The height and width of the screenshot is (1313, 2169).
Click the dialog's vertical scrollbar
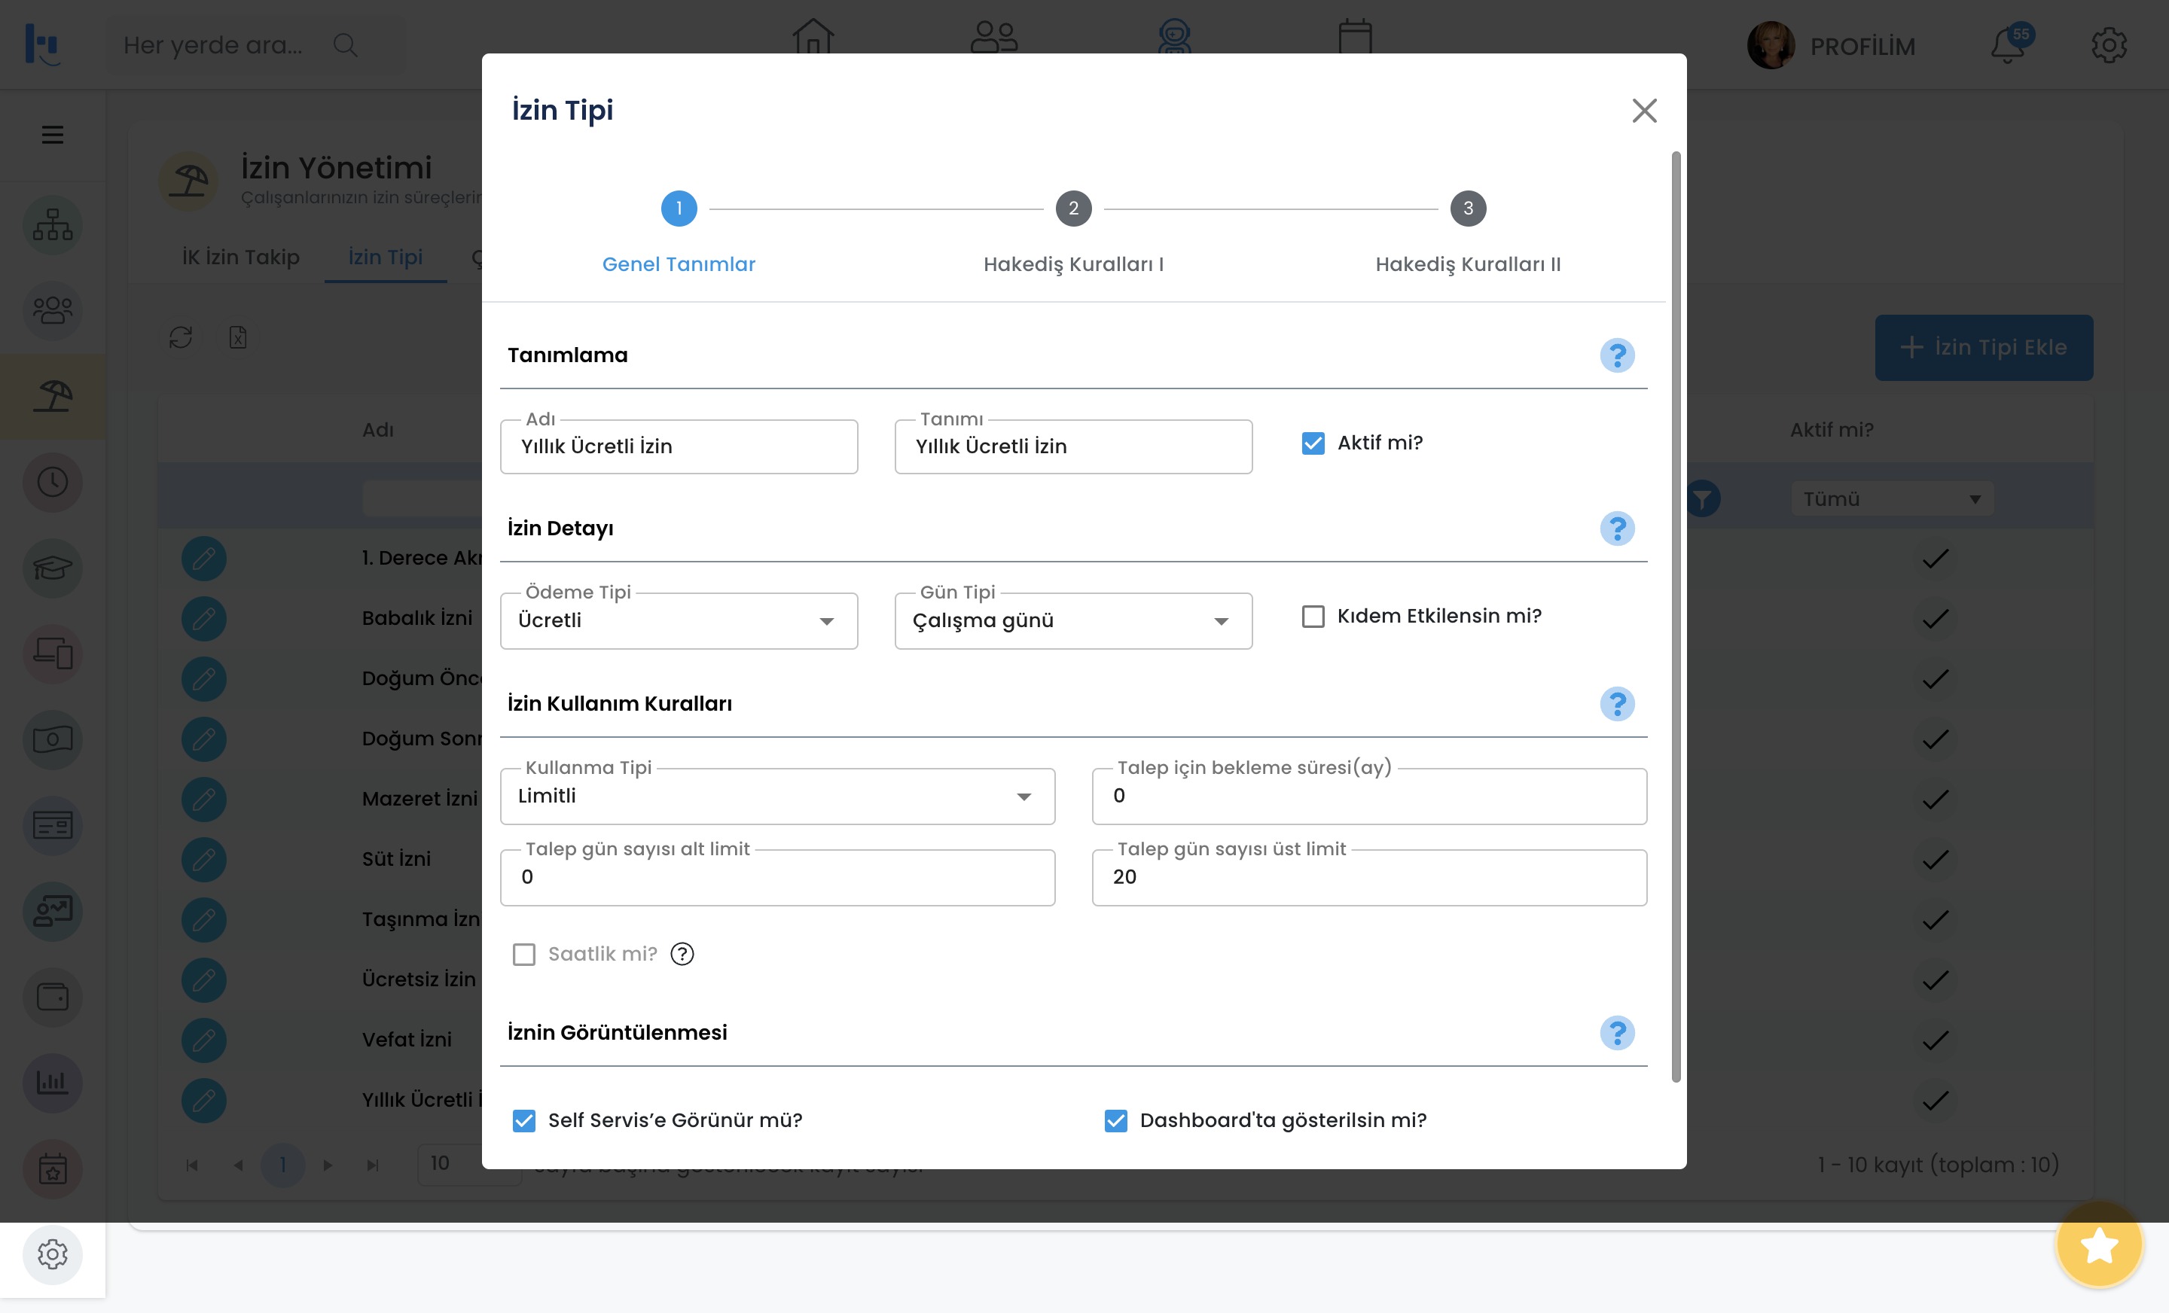pyautogui.click(x=1675, y=616)
